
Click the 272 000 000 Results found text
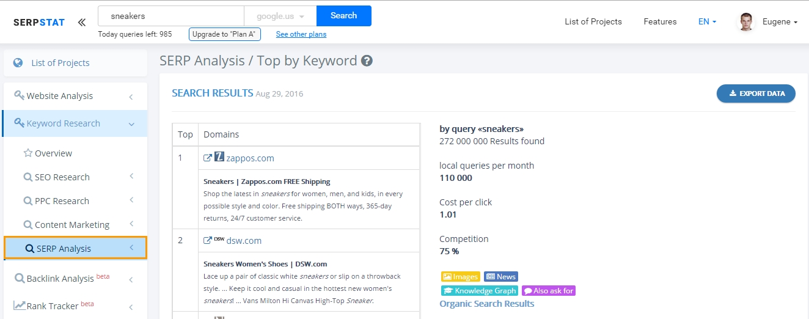pos(492,141)
